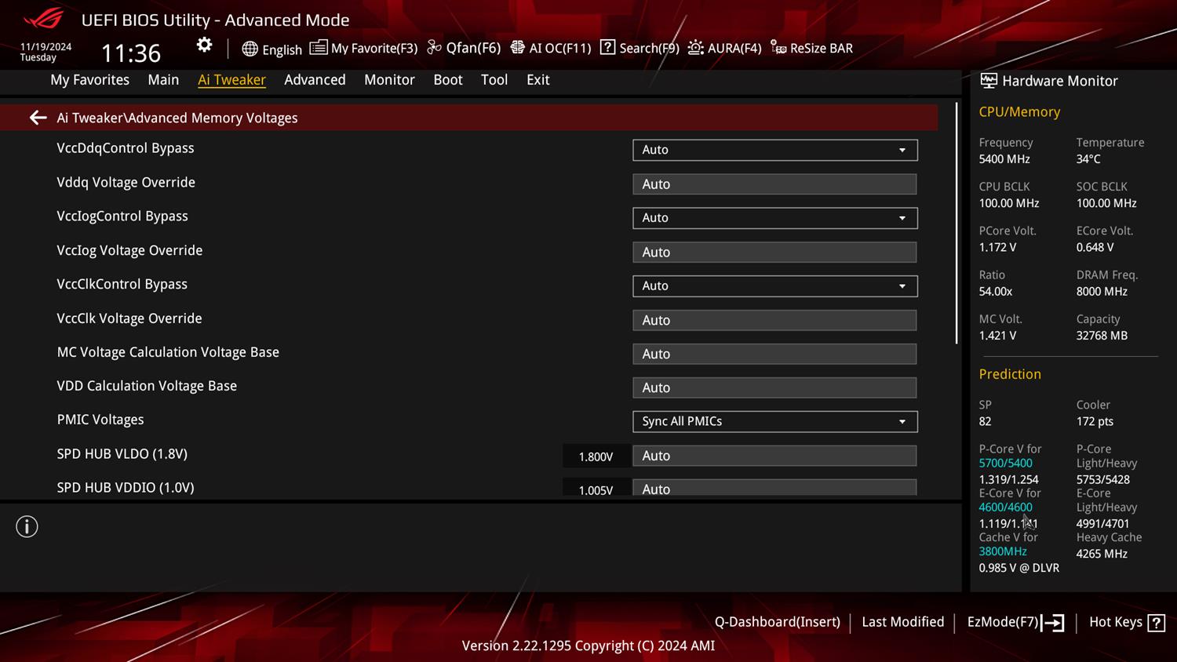Image resolution: width=1177 pixels, height=662 pixels.
Task: Click the settings list vertical scrollbar
Action: click(x=956, y=224)
